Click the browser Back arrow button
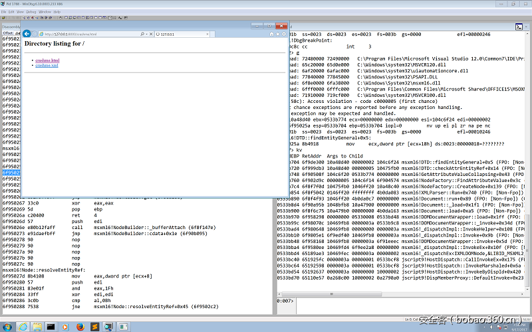Viewport: 532px width, 332px height. pyautogui.click(x=27, y=33)
